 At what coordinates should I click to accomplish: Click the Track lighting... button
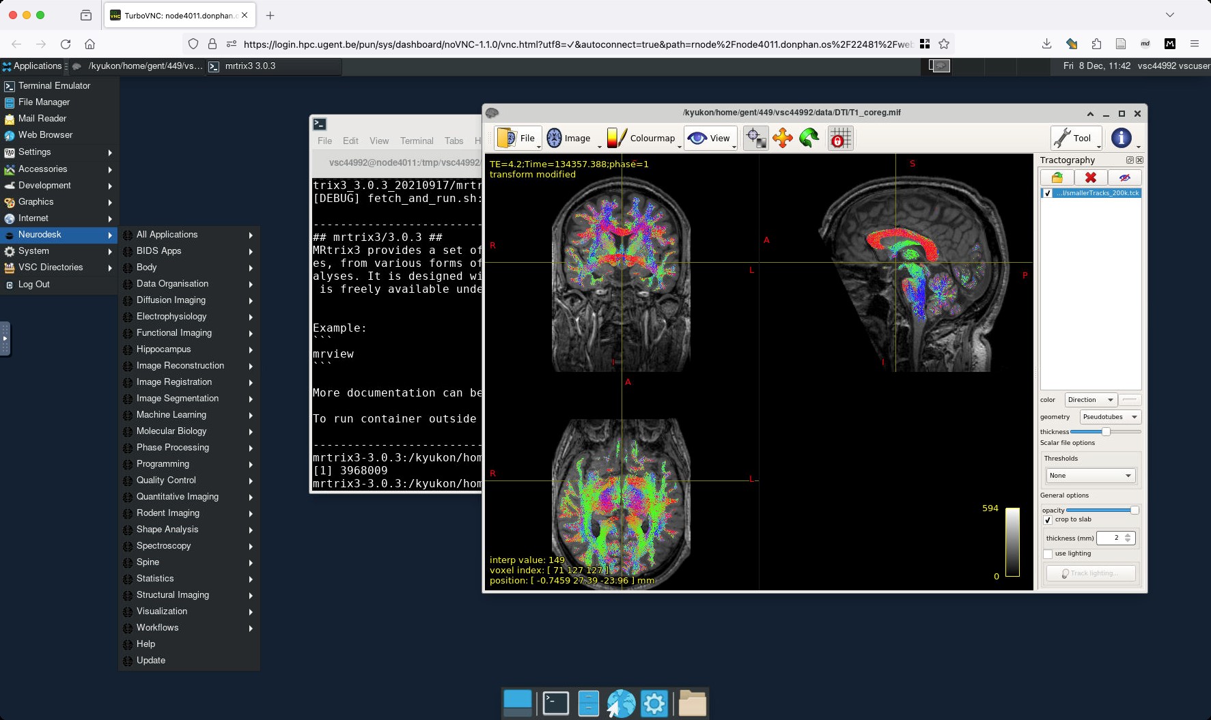coord(1091,573)
